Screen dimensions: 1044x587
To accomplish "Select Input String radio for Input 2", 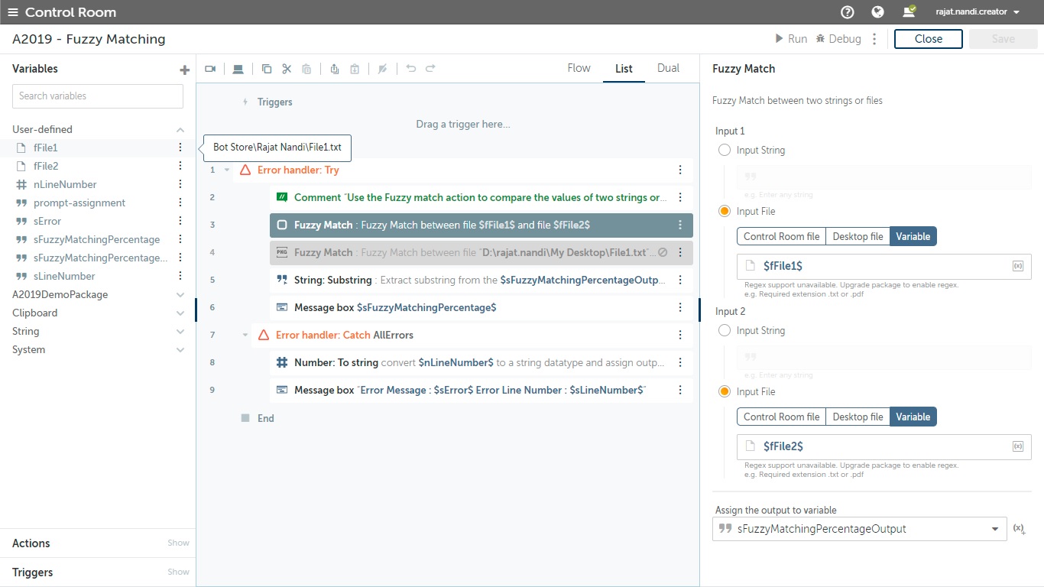I will point(725,331).
